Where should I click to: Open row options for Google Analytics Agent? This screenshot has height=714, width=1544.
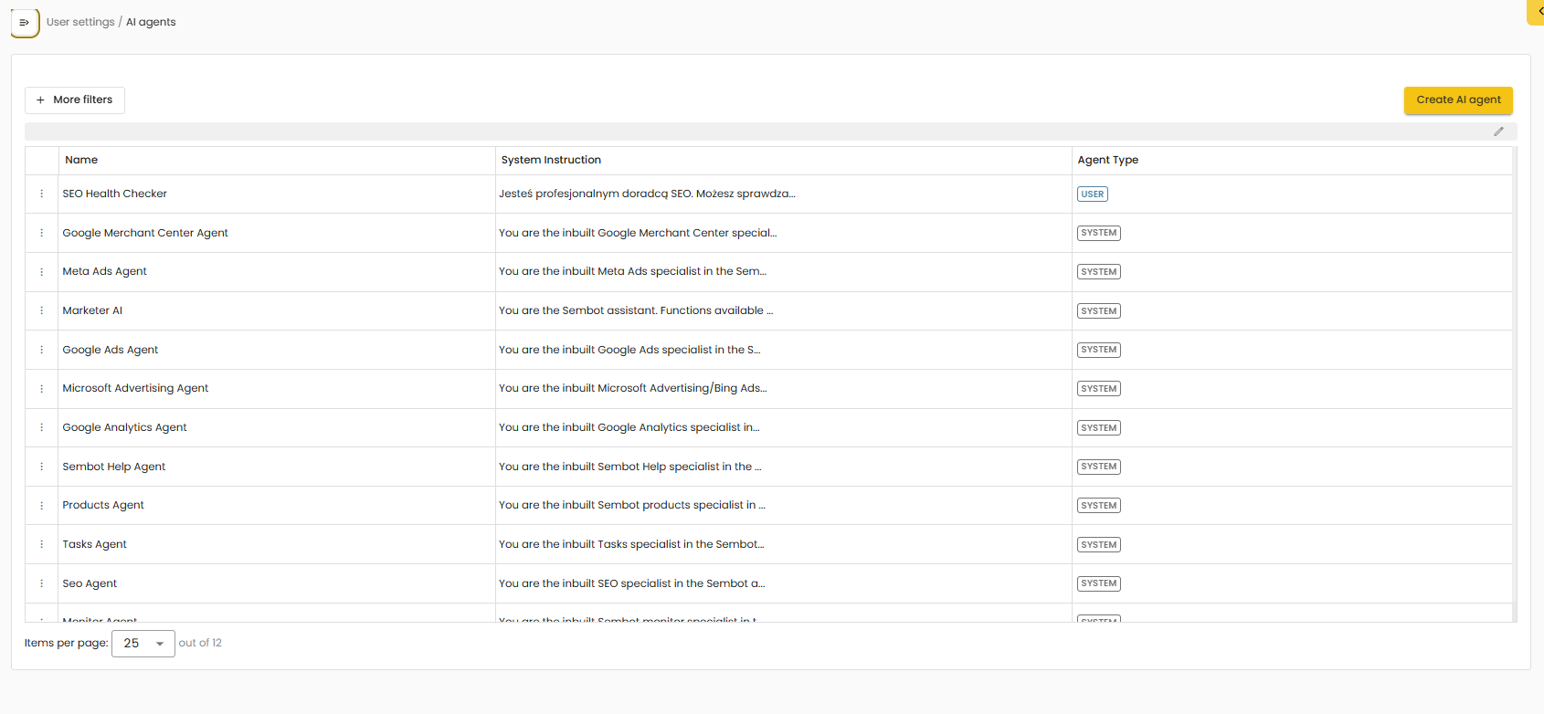(x=42, y=427)
